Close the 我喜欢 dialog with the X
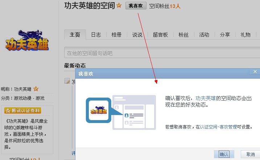 coord(255,71)
